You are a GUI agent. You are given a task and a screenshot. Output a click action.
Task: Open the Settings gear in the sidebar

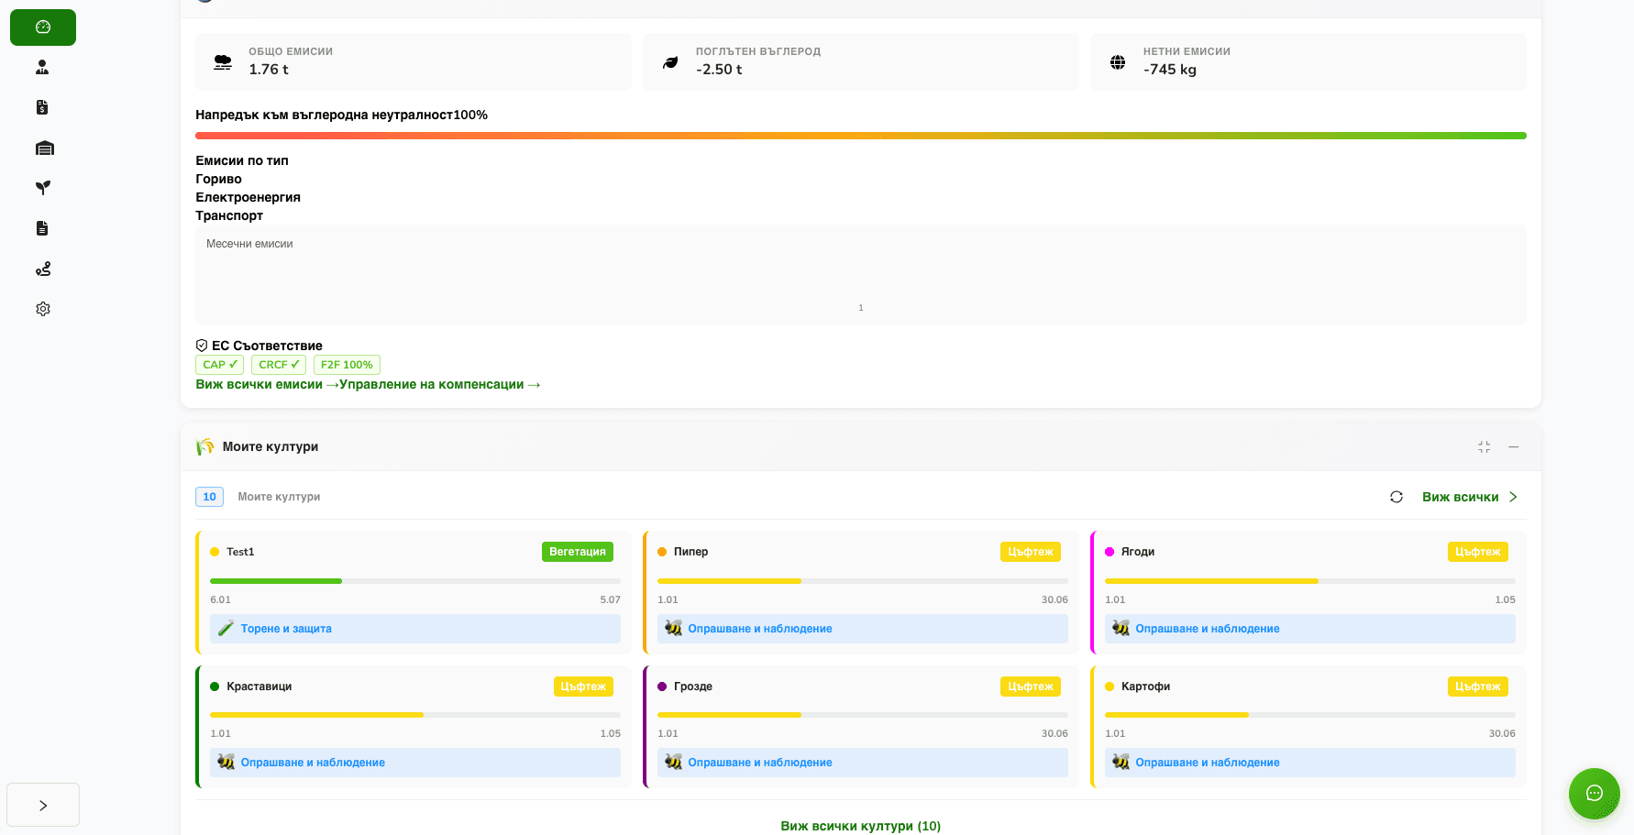click(x=42, y=309)
